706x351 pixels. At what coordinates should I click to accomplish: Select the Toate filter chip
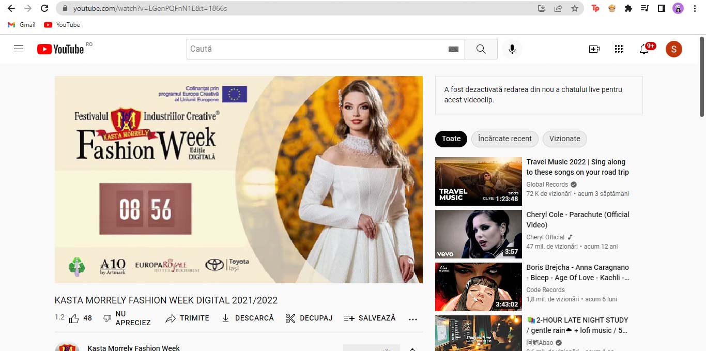[x=451, y=139]
